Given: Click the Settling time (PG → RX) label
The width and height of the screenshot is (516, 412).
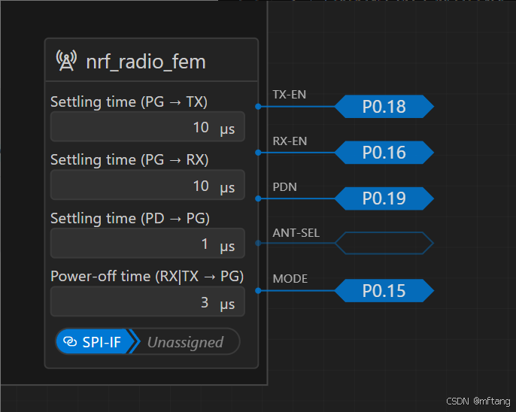Looking at the screenshot, I should tap(129, 160).
